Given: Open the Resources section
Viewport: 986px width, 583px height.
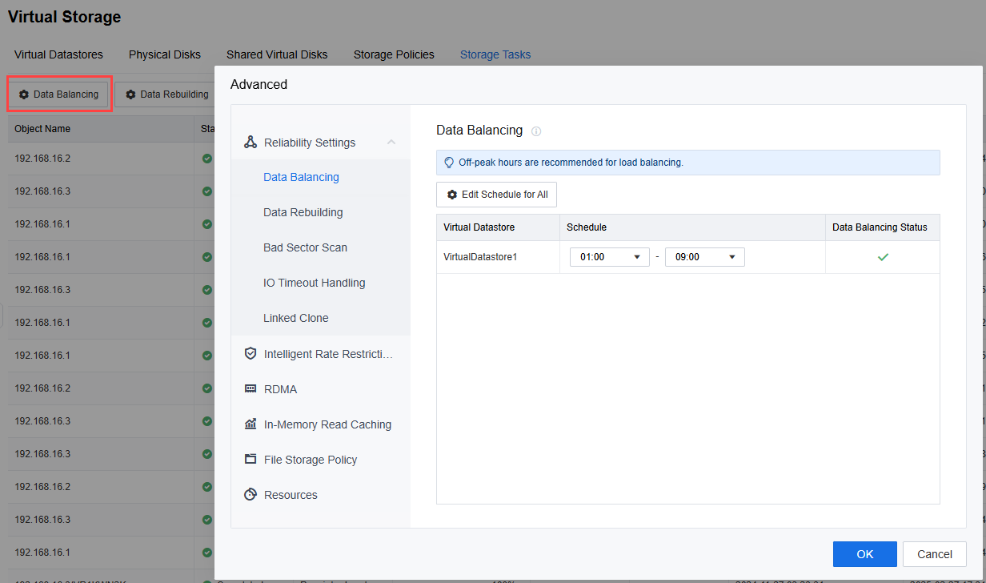Looking at the screenshot, I should coord(321,494).
